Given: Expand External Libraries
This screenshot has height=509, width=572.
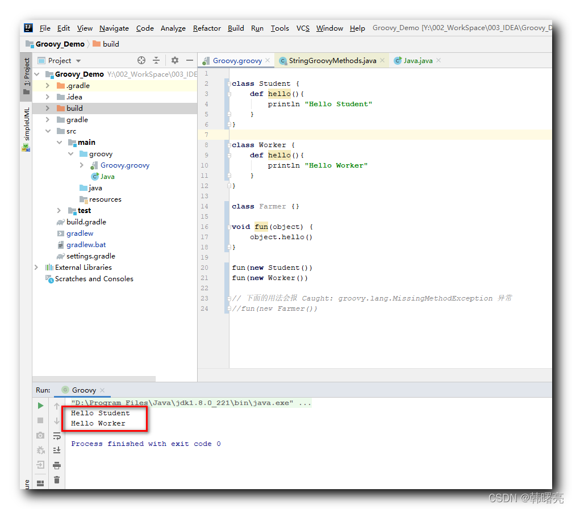Looking at the screenshot, I should pos(36,268).
